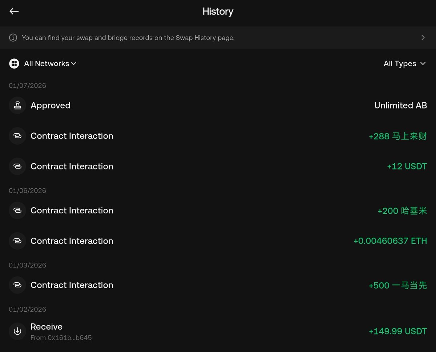Select the +12 USDT amount
The width and height of the screenshot is (436, 352).
407,167
